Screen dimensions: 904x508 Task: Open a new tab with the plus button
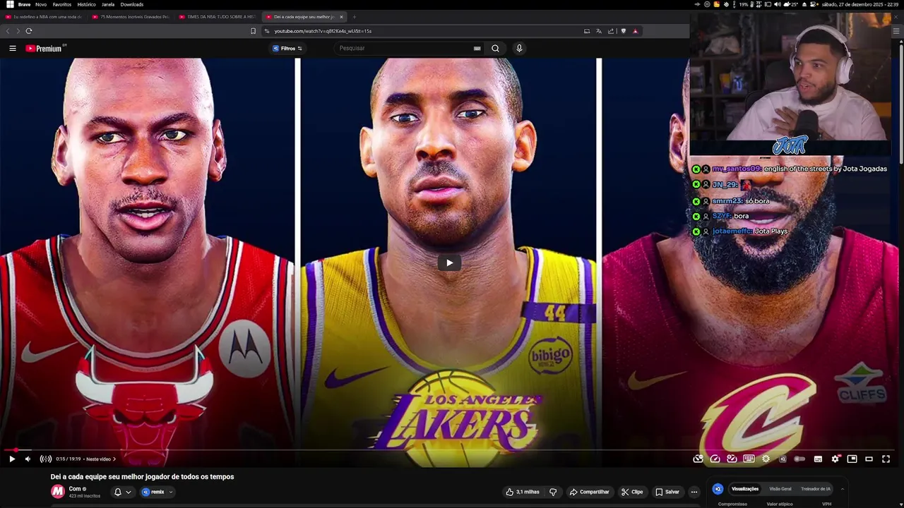[x=355, y=17]
